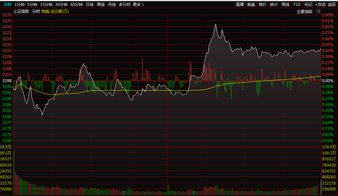The width and height of the screenshot is (338, 196).
Task: Select the 5分钟 chart period
Action: [x=32, y=5]
